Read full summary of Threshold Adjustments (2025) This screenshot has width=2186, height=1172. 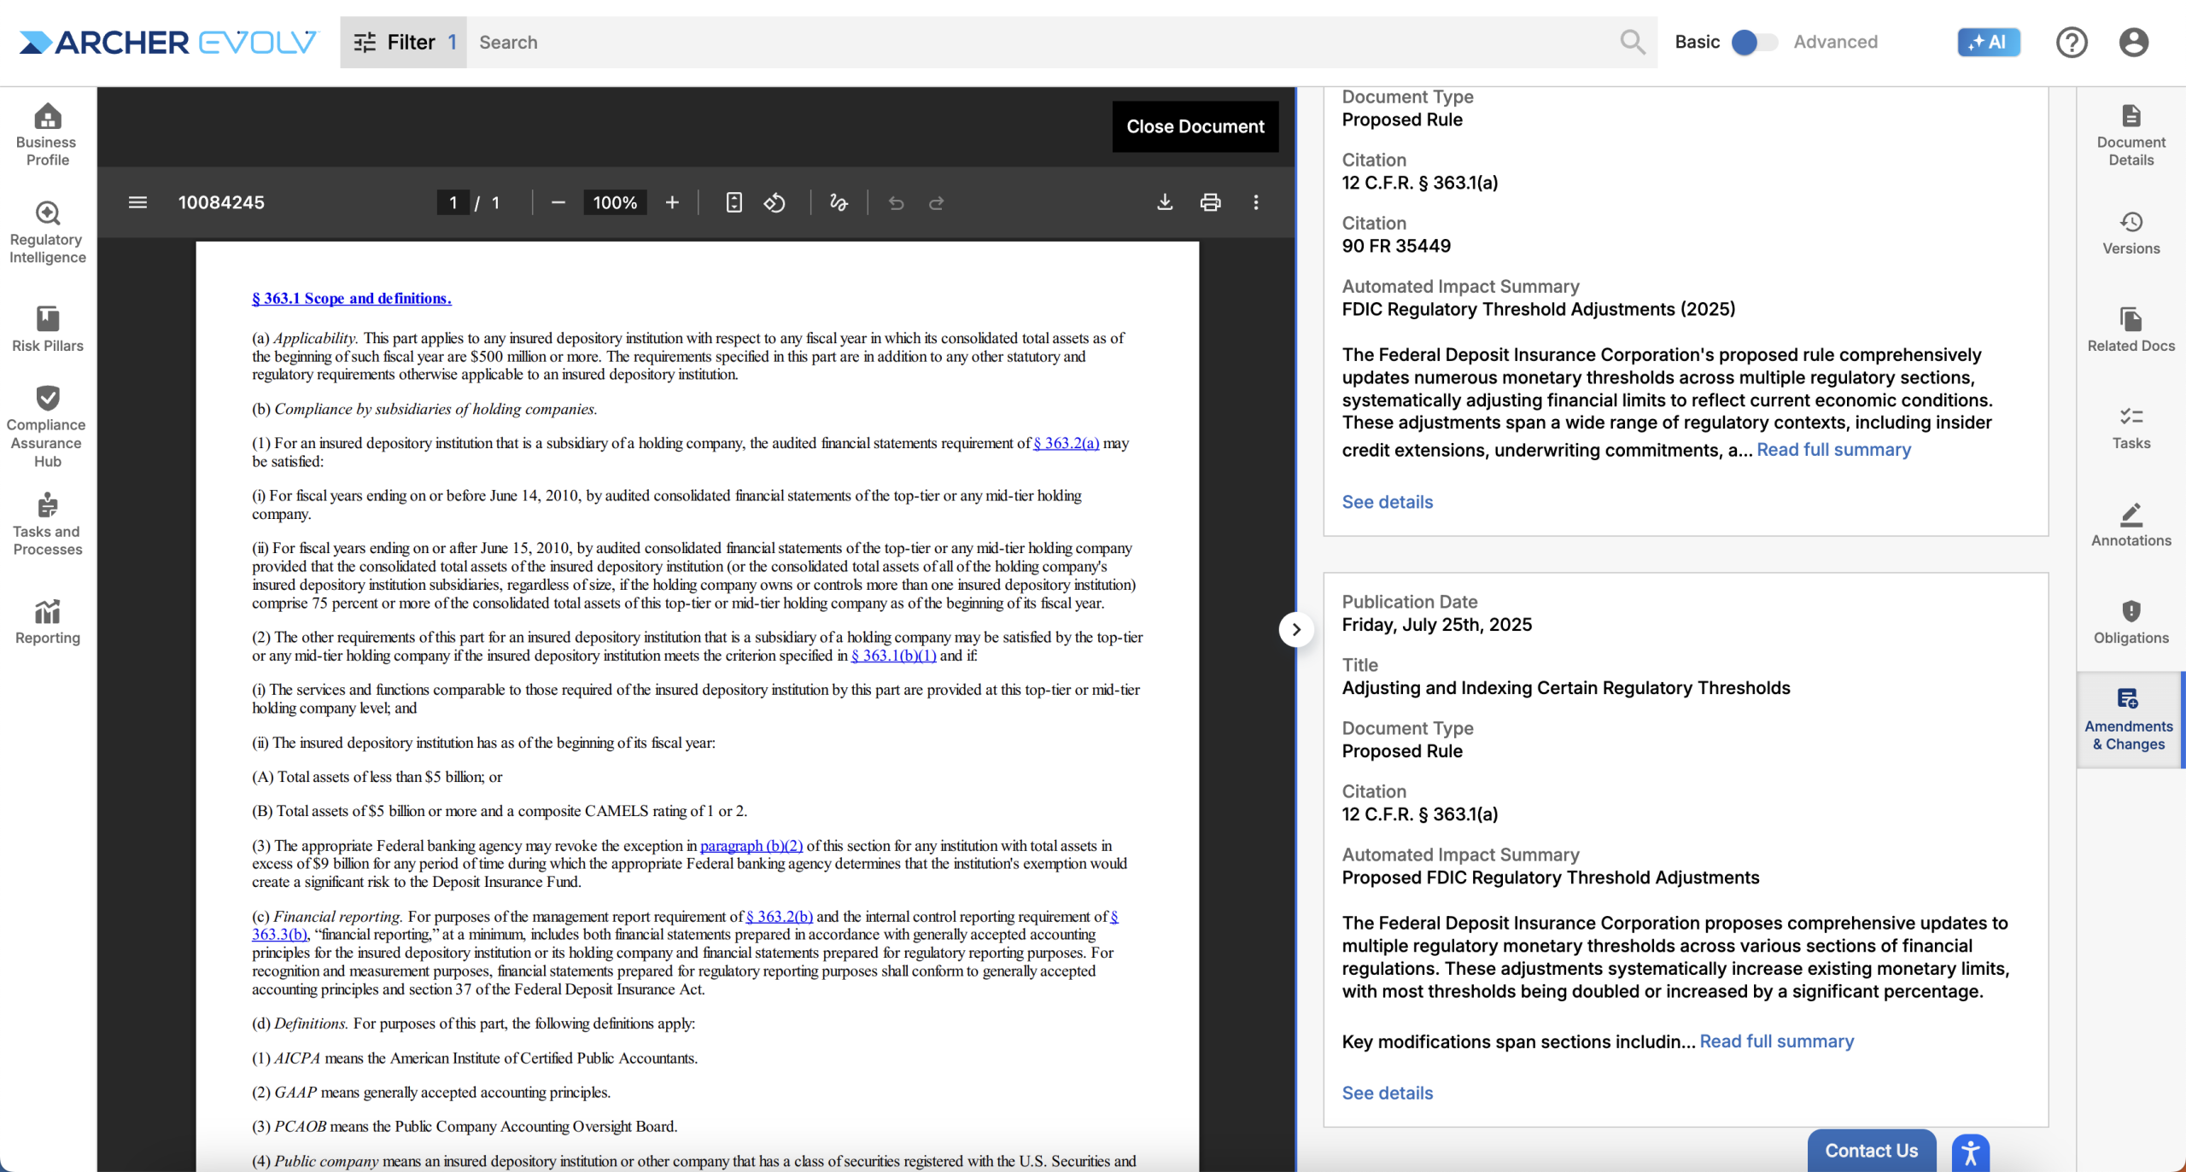[x=1833, y=450]
